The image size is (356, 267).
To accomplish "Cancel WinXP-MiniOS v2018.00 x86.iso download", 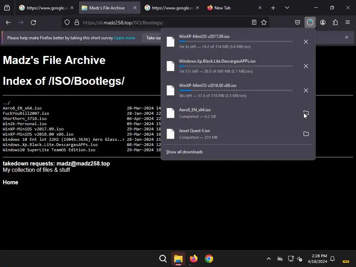I will point(306,90).
